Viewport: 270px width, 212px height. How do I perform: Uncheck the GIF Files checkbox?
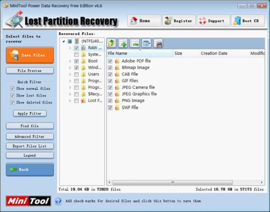110,81
